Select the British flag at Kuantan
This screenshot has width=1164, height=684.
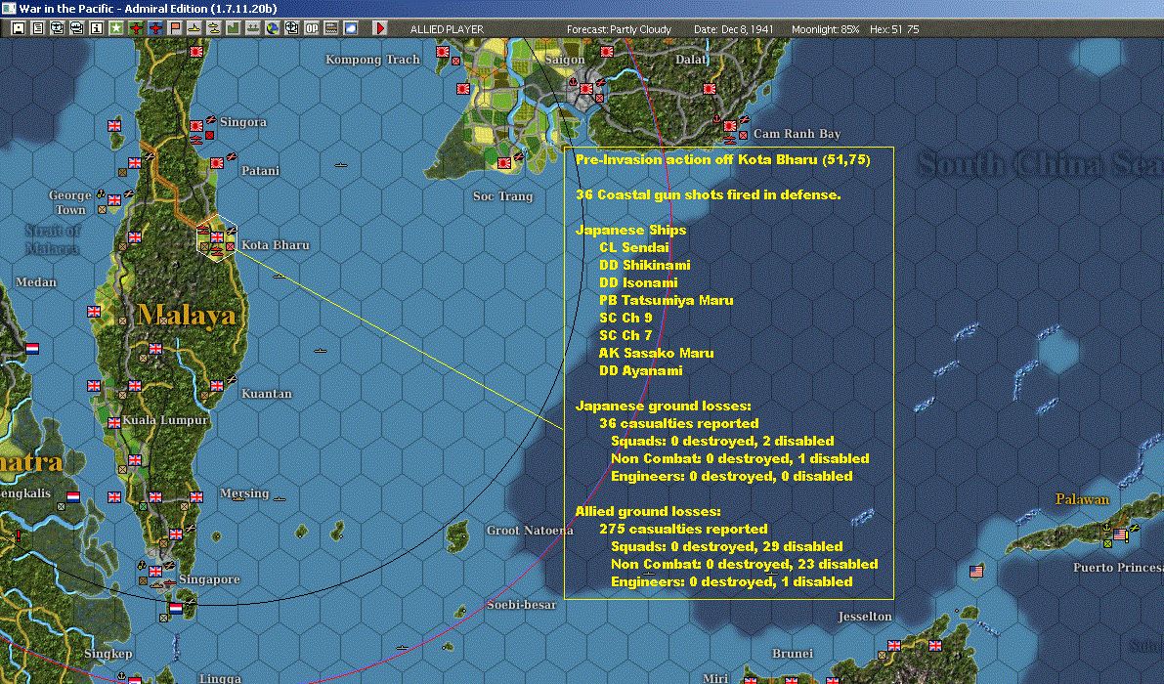[217, 386]
